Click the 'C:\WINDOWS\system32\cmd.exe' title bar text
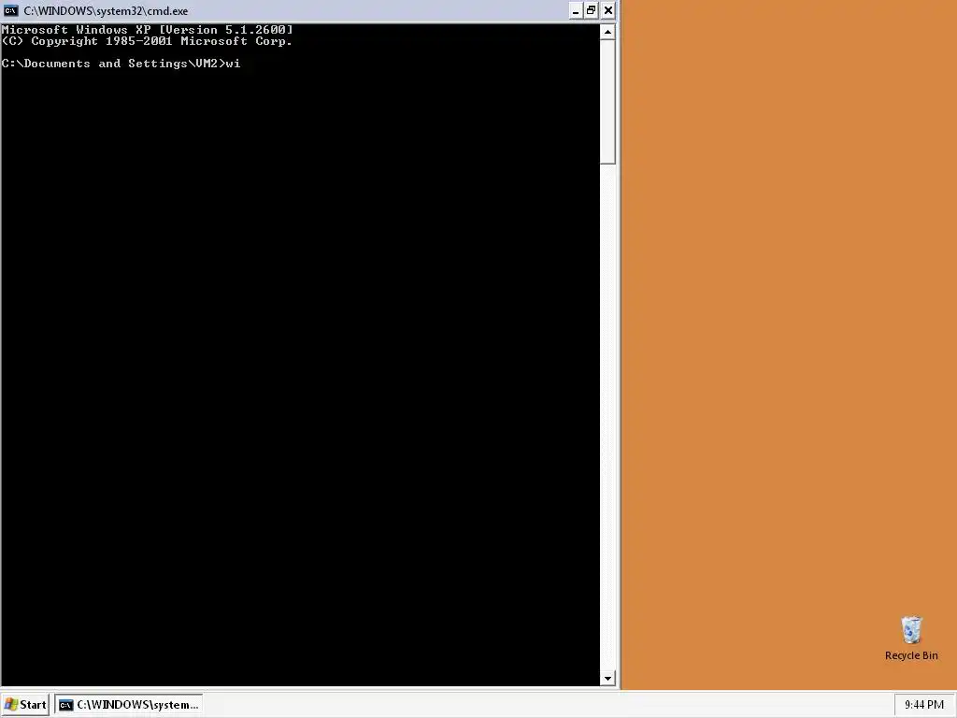The image size is (957, 718). (106, 11)
